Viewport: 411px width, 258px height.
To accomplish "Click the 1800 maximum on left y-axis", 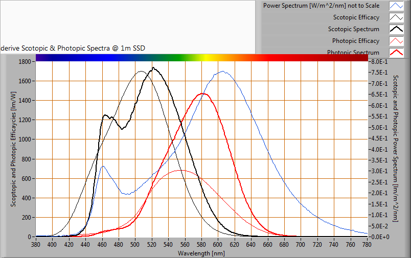I will click(25, 61).
